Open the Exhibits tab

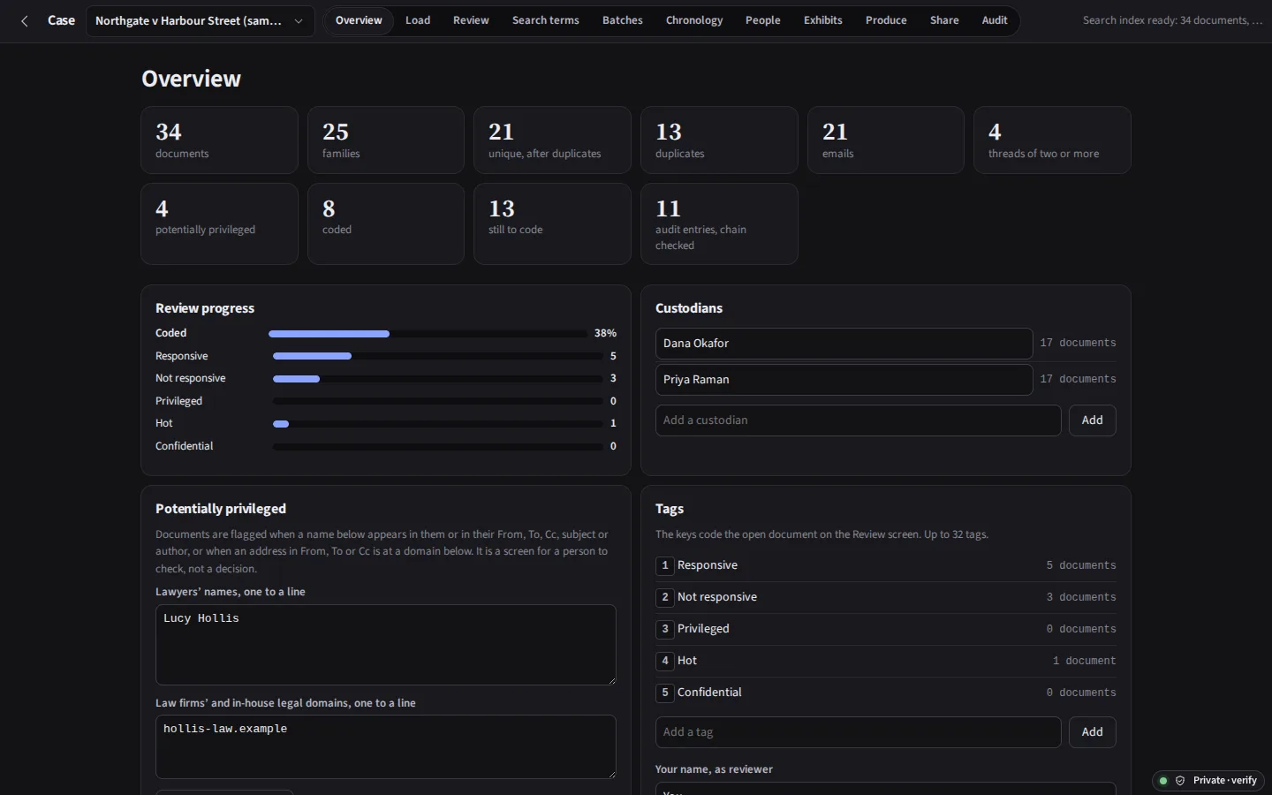point(823,20)
